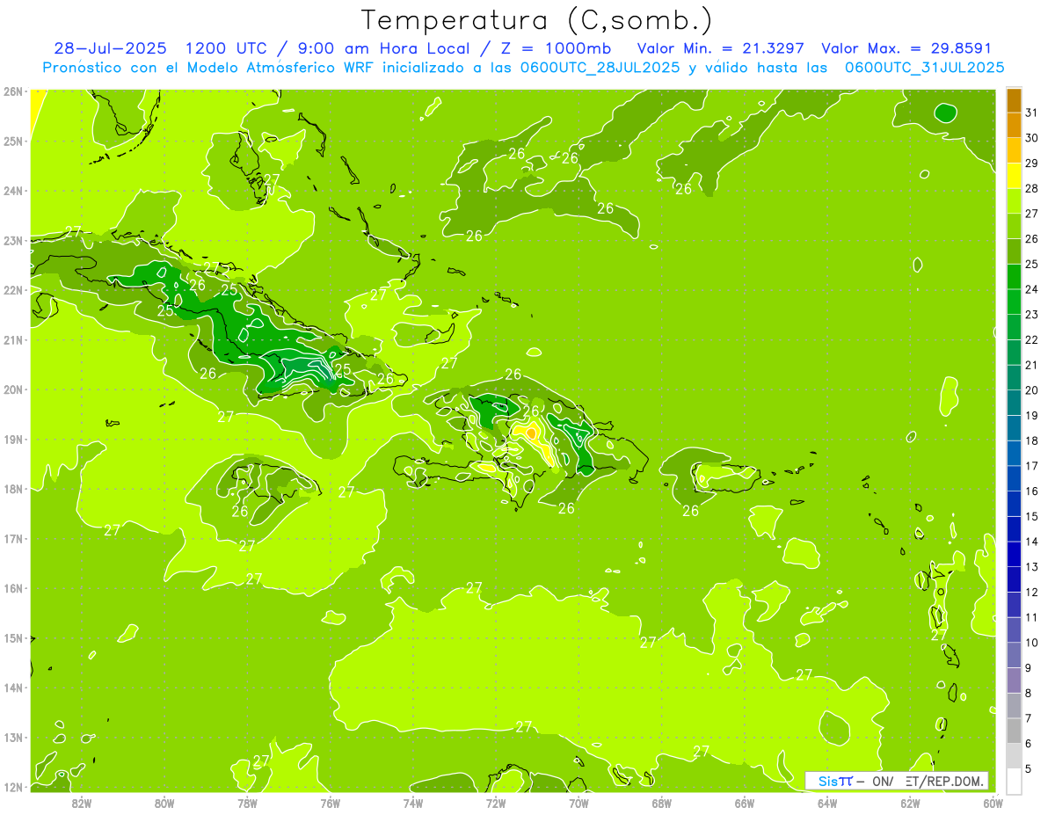Image resolution: width=1055 pixels, height=815 pixels.
Task: Click the "78W" longitude axis label
Action: [247, 803]
